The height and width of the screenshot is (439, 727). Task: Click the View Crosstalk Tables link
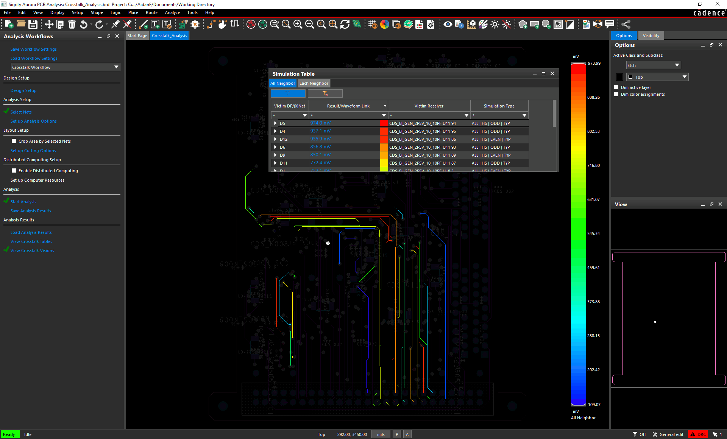31,241
